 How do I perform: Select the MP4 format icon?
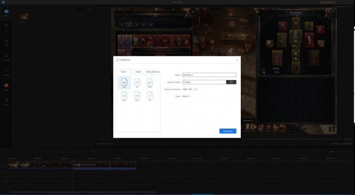click(124, 83)
